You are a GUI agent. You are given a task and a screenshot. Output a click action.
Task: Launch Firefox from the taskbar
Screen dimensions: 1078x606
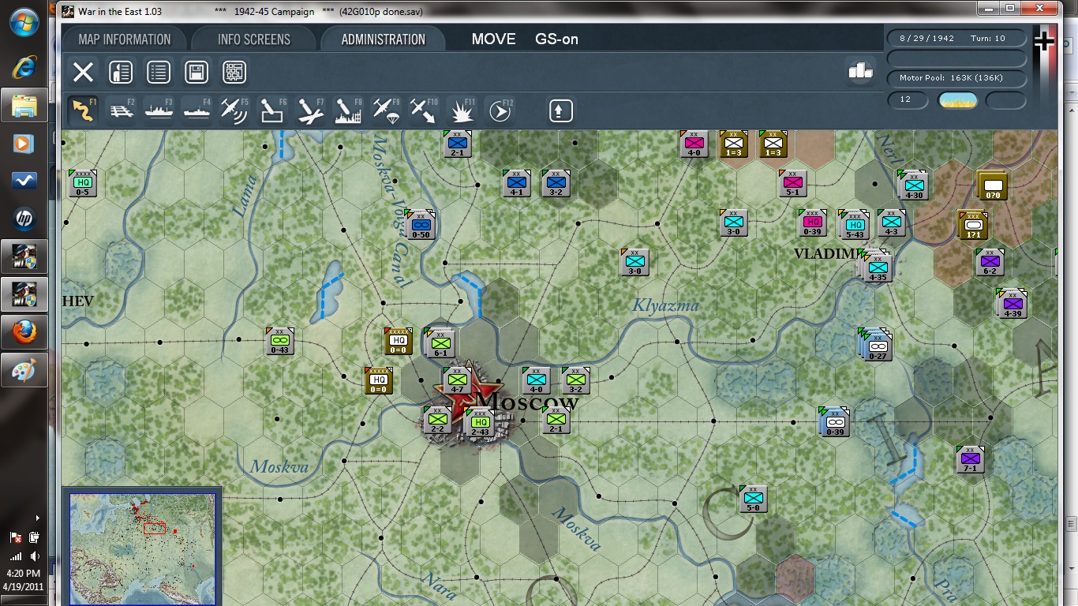pyautogui.click(x=24, y=332)
